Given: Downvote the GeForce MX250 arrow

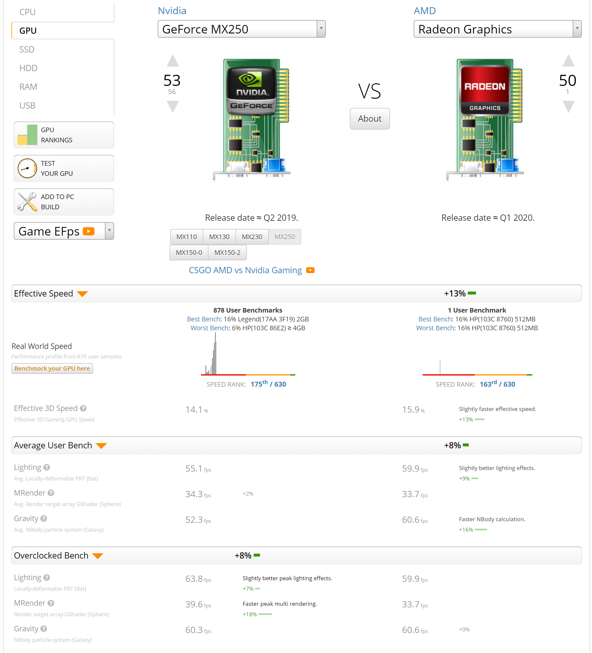Looking at the screenshot, I should [x=173, y=107].
